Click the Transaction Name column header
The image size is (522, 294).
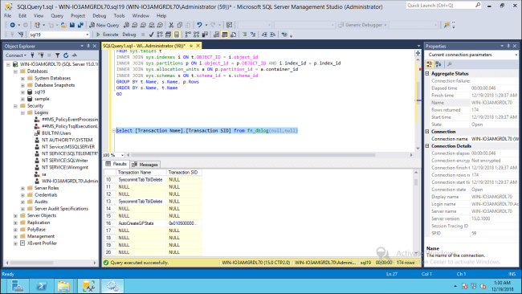(x=141, y=173)
